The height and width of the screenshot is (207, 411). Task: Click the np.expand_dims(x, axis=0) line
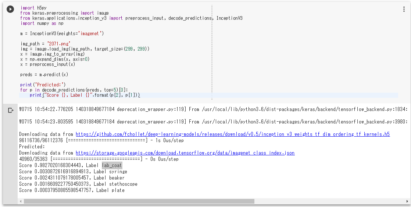(55, 59)
